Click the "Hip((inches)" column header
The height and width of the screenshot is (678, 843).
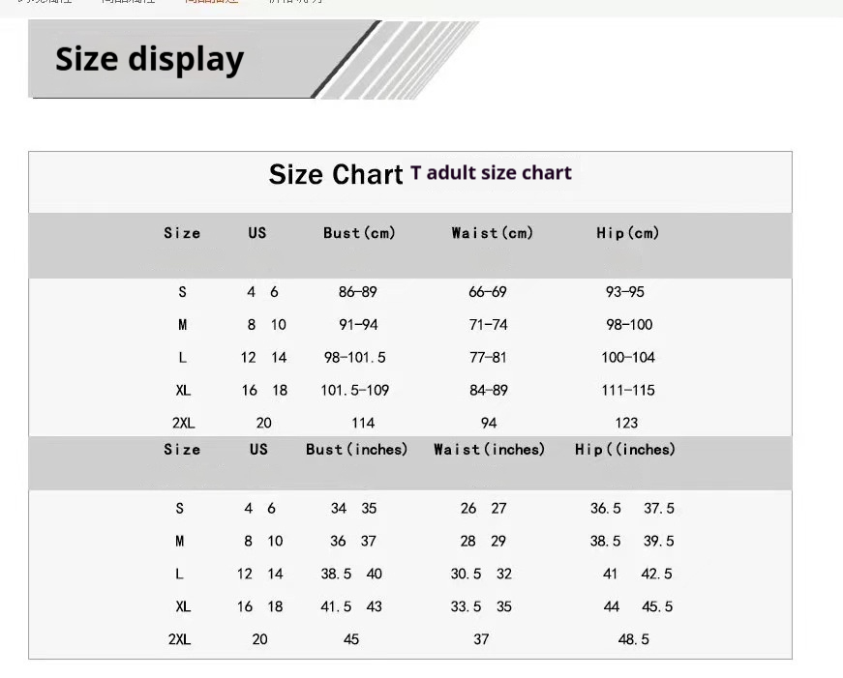click(624, 450)
